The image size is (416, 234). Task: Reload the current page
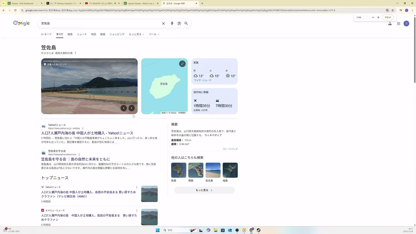coord(15,10)
